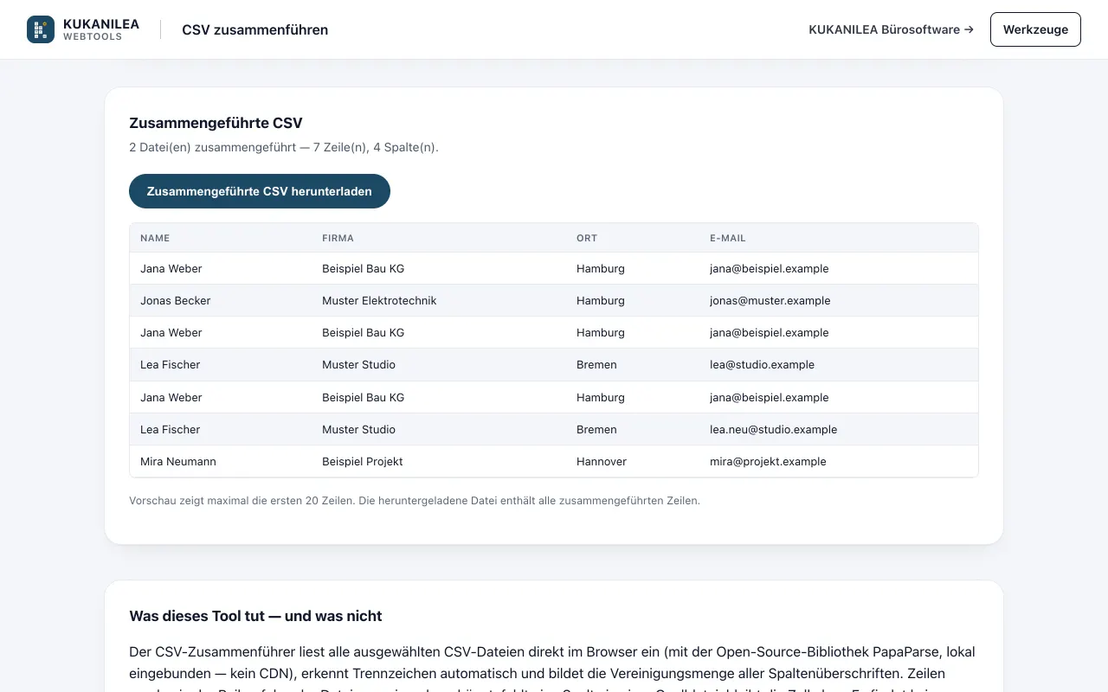The image size is (1108, 692).
Task: Select the Beispiel Projekt cell
Action: [x=363, y=461]
